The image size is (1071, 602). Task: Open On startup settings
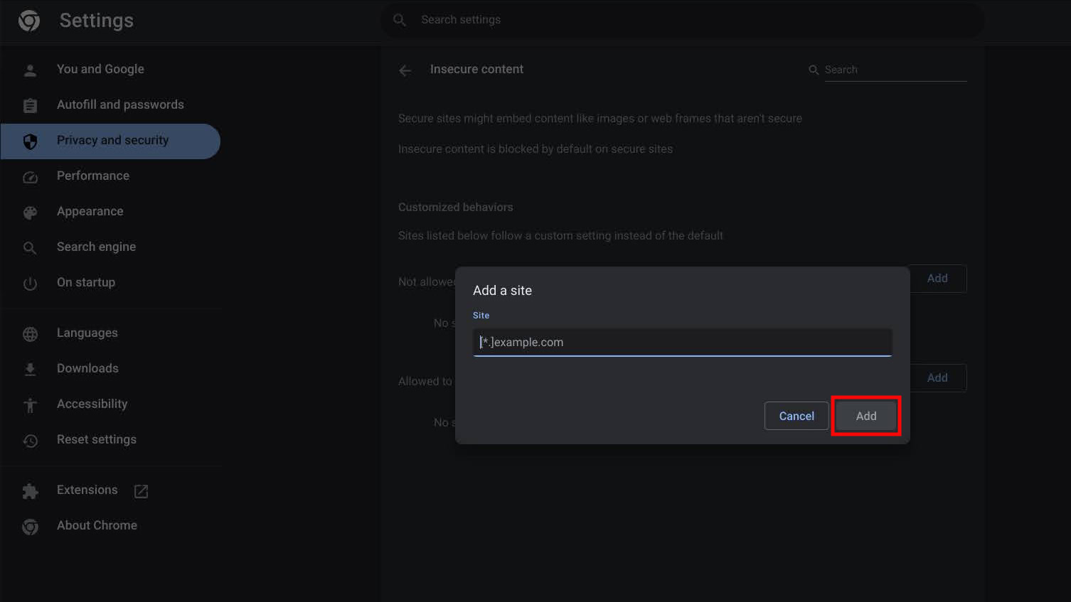(86, 282)
